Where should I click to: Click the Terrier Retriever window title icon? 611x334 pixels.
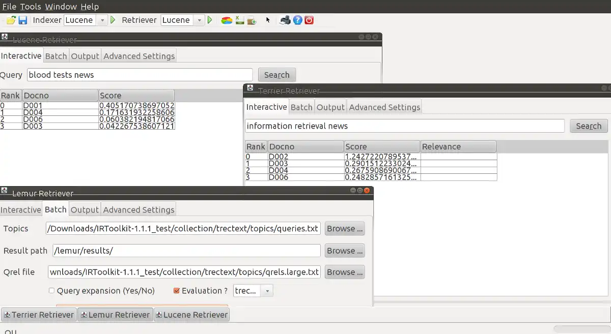pyautogui.click(x=250, y=88)
